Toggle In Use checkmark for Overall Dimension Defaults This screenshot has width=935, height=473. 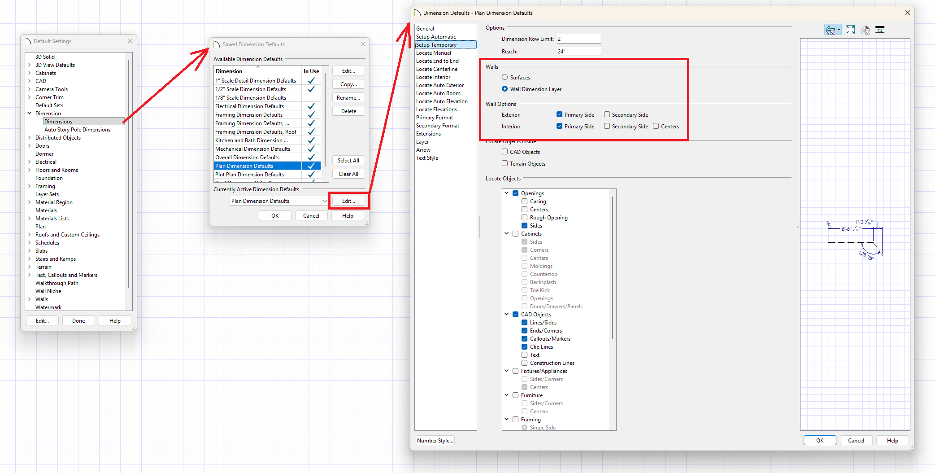tap(311, 158)
